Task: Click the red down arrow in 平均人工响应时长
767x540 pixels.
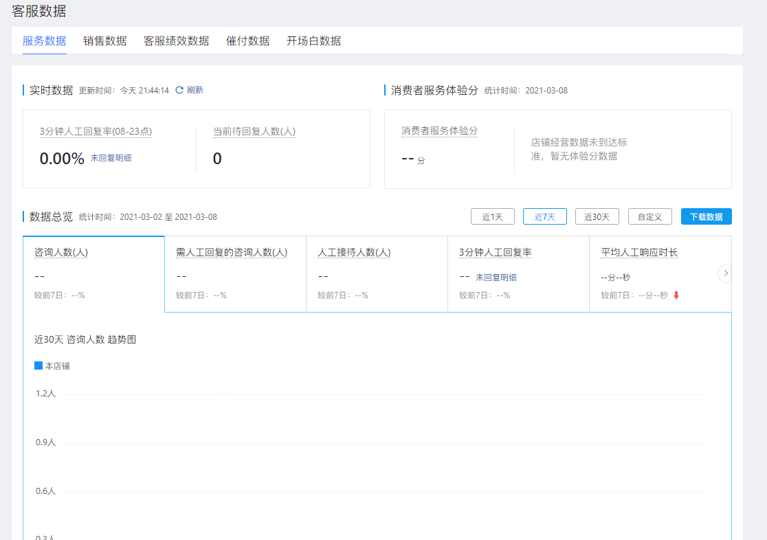Action: (x=676, y=295)
